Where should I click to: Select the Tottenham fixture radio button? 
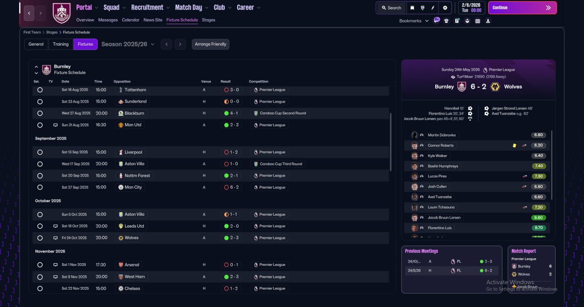pyautogui.click(x=40, y=90)
